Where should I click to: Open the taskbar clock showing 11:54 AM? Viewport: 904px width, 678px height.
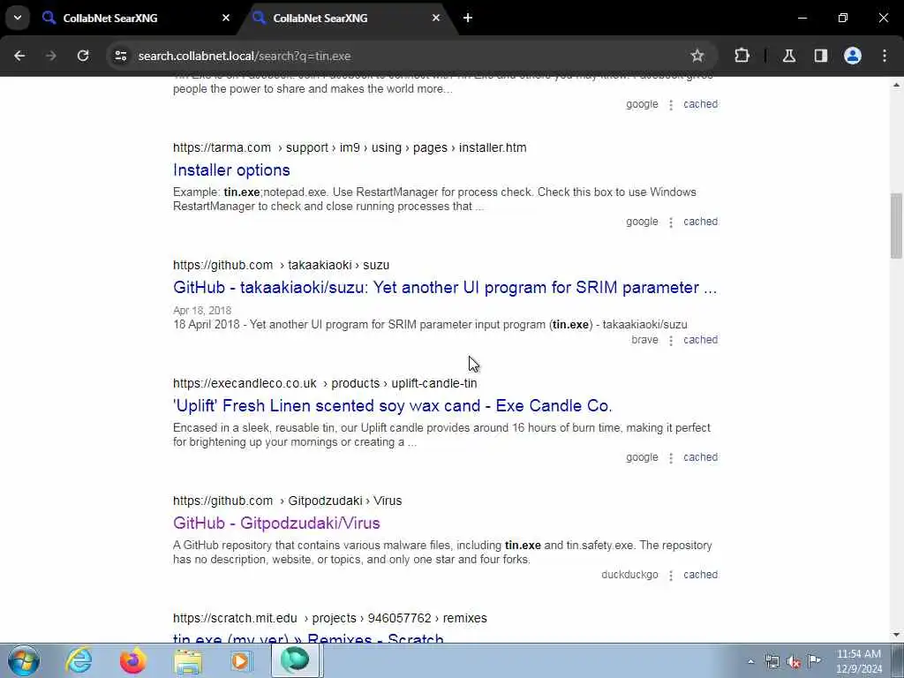pos(859,661)
